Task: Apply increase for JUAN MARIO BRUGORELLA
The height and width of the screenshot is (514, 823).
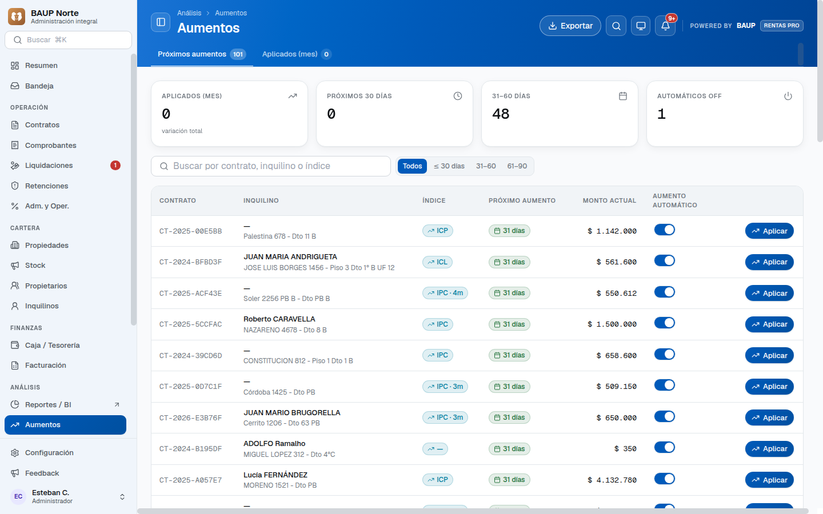Action: point(769,418)
